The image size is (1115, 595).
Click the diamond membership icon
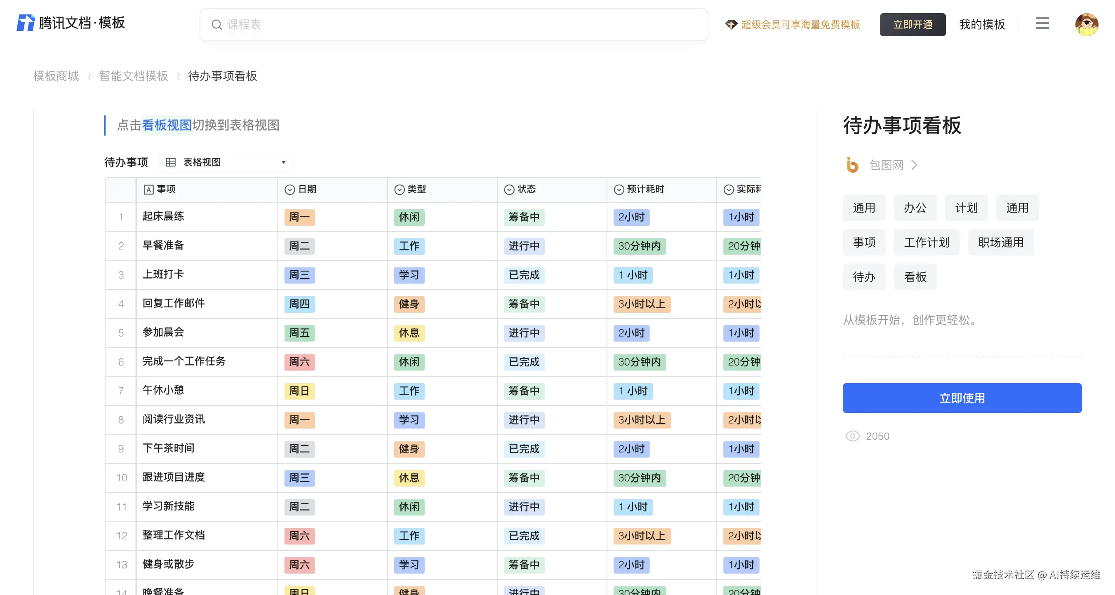731,25
